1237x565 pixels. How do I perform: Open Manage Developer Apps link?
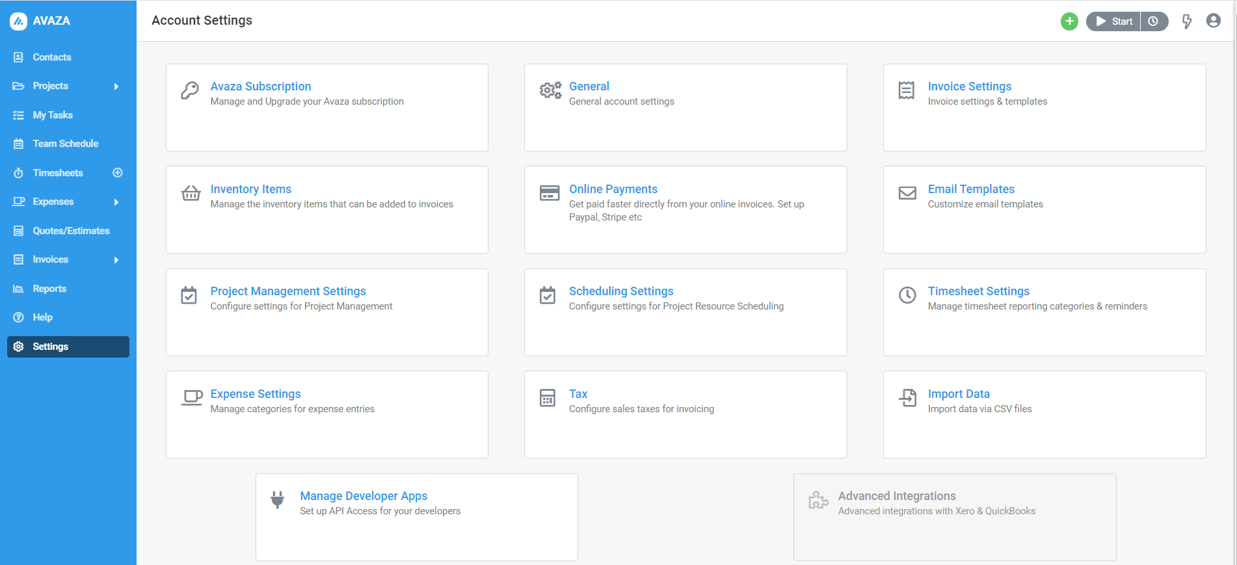click(x=364, y=496)
